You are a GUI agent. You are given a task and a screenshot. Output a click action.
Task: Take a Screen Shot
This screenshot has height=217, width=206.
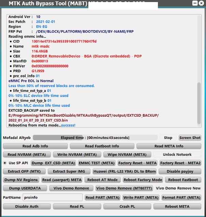tap(190, 138)
